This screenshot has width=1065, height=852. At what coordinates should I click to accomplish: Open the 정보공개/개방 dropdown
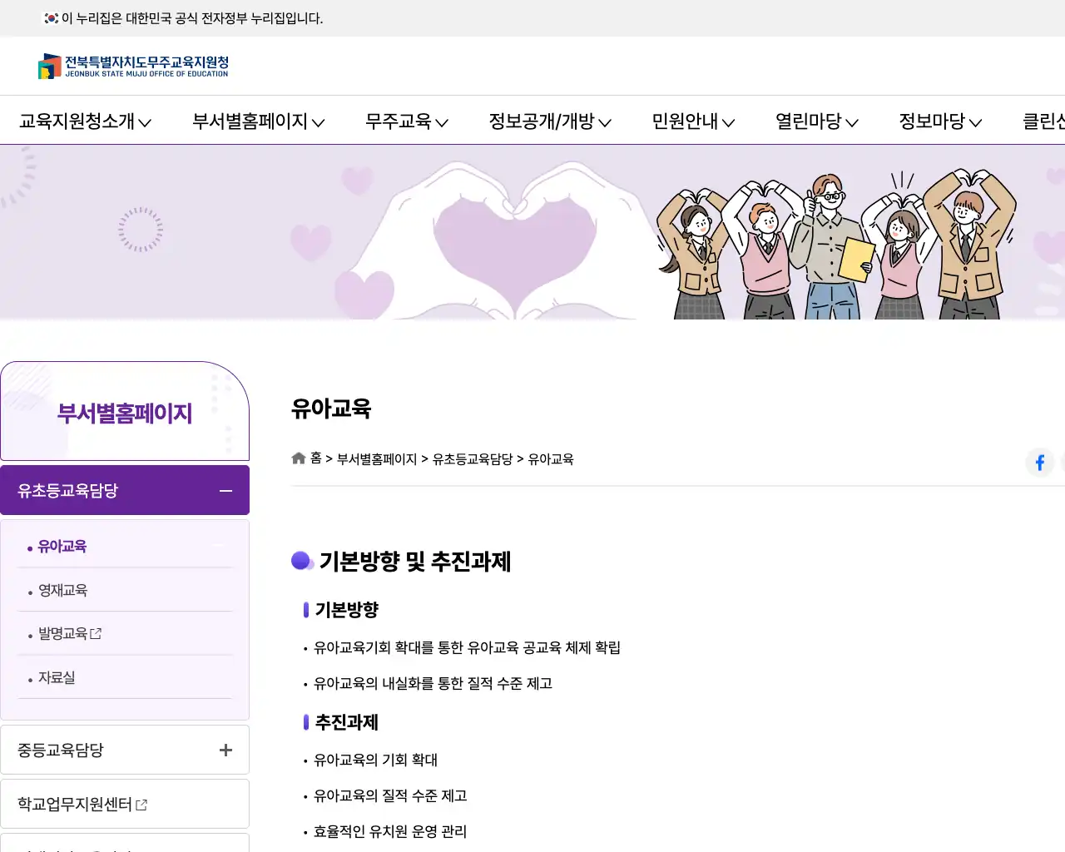550,121
